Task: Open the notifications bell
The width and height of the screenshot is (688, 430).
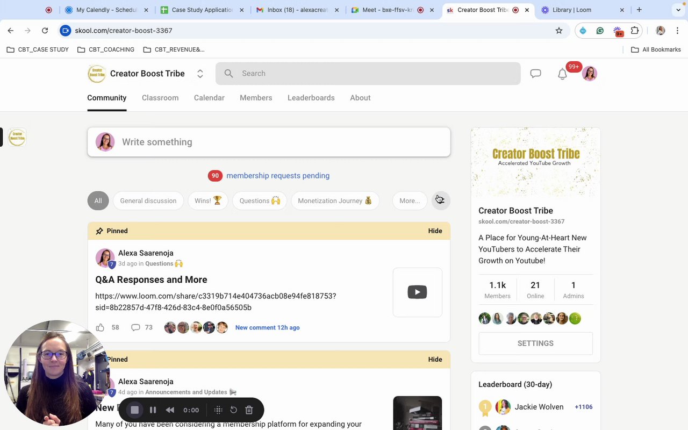Action: 562,74
